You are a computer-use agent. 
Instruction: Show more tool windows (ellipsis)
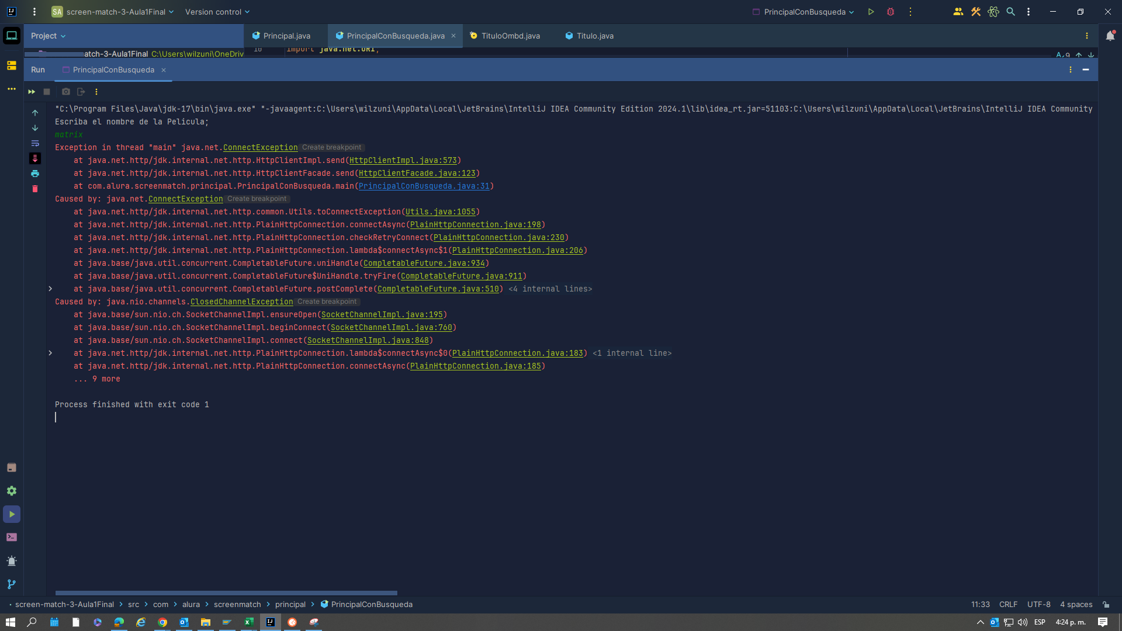click(12, 89)
